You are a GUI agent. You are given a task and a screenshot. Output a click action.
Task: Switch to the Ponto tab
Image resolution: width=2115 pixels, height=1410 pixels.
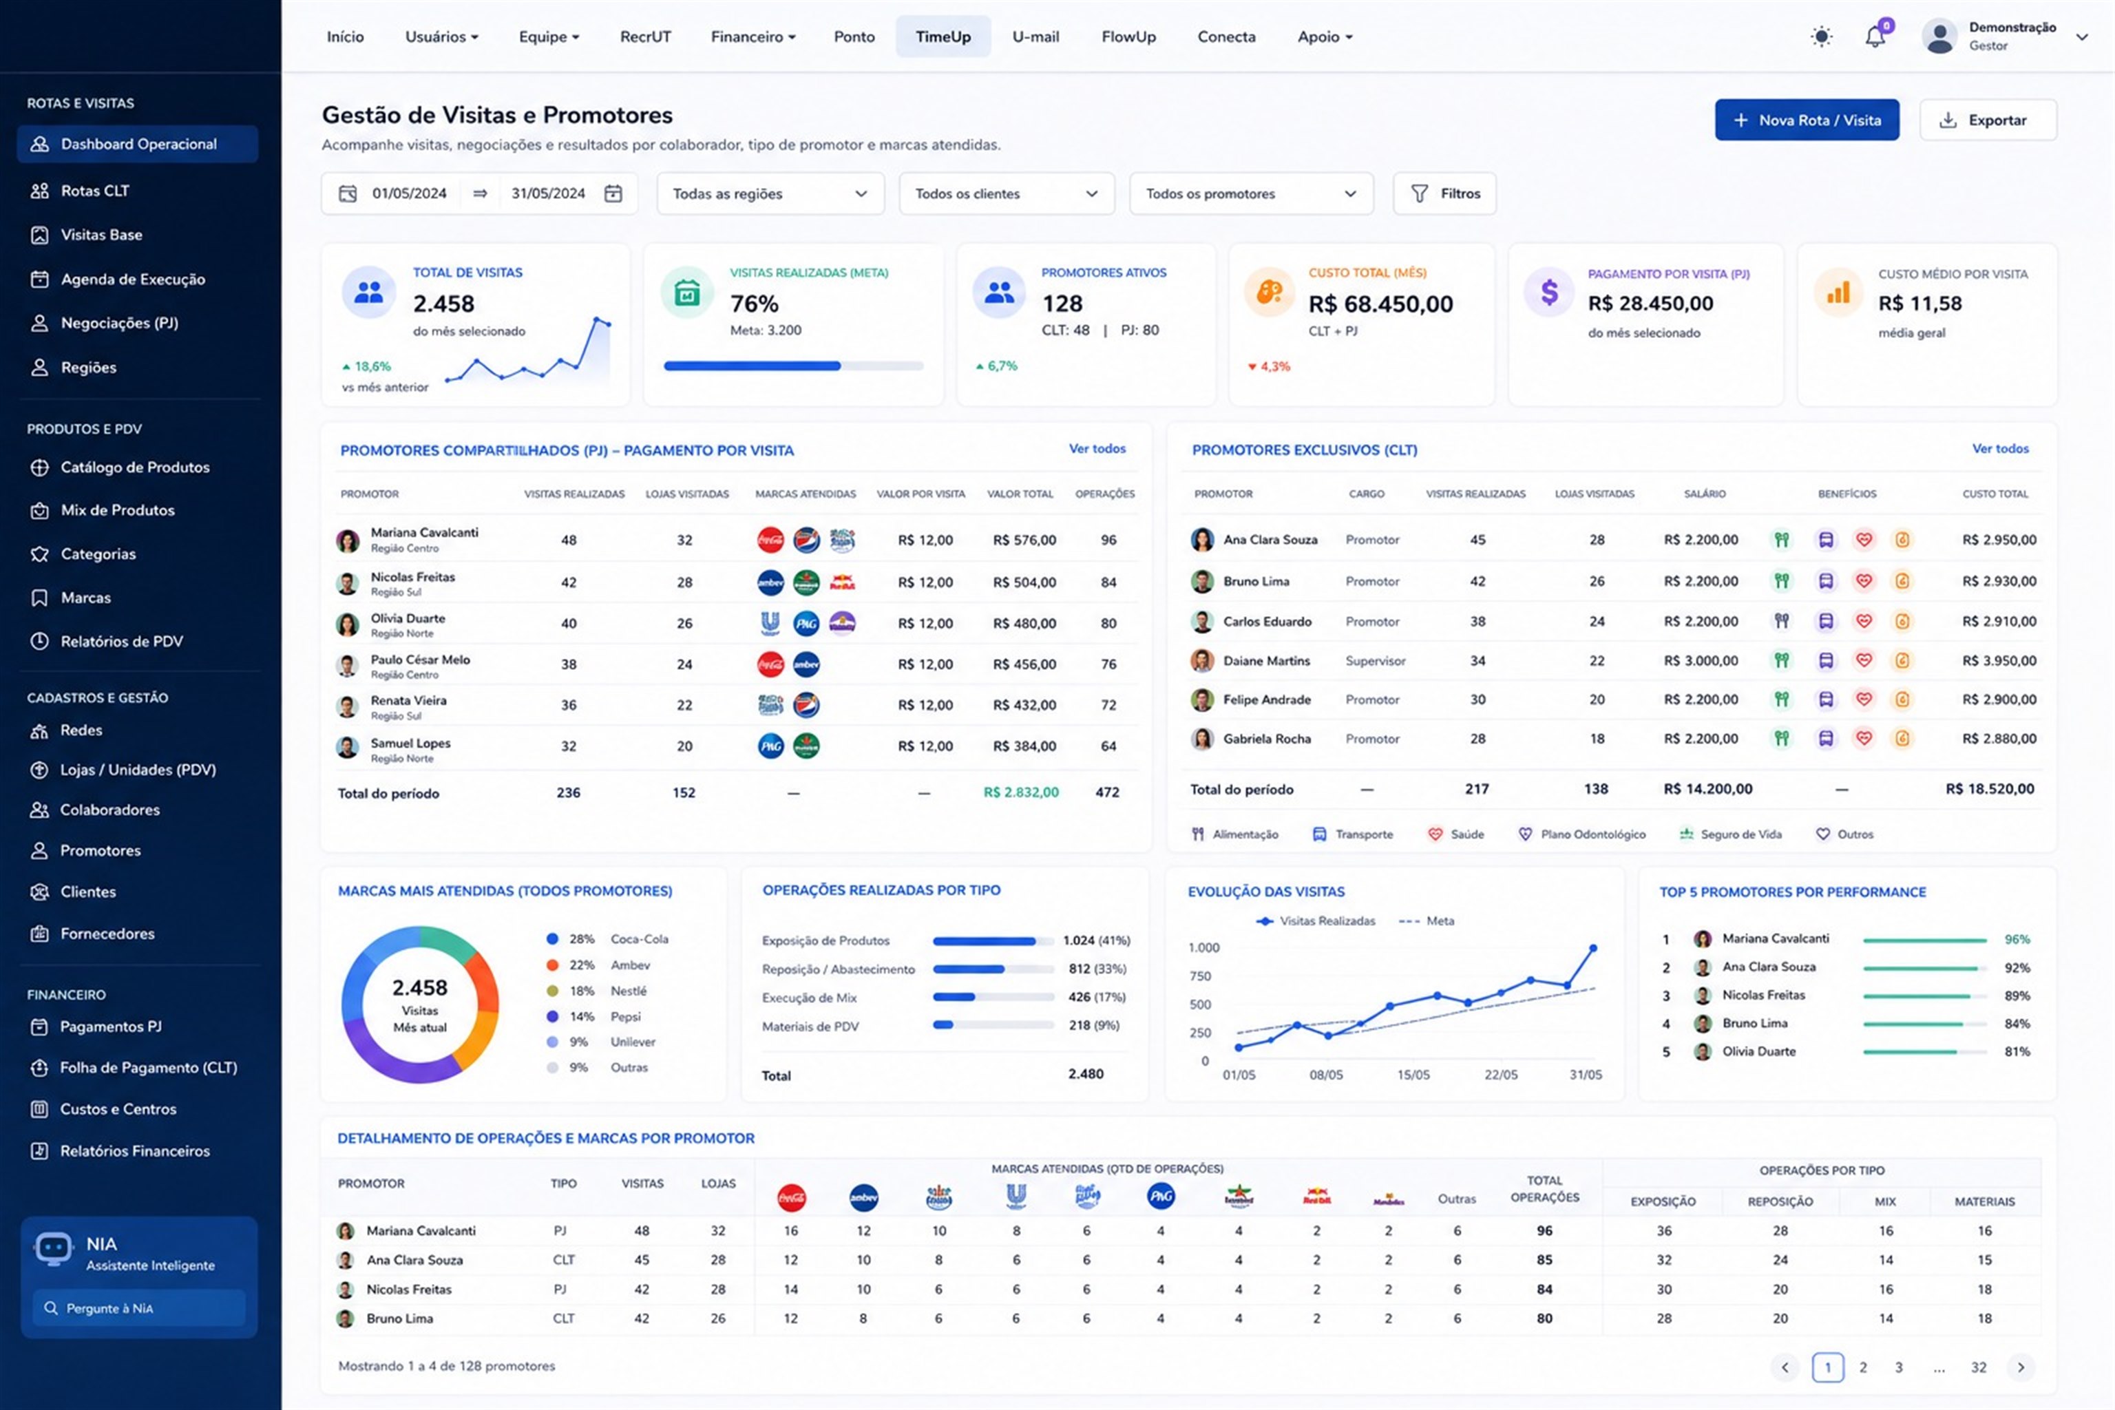[854, 37]
